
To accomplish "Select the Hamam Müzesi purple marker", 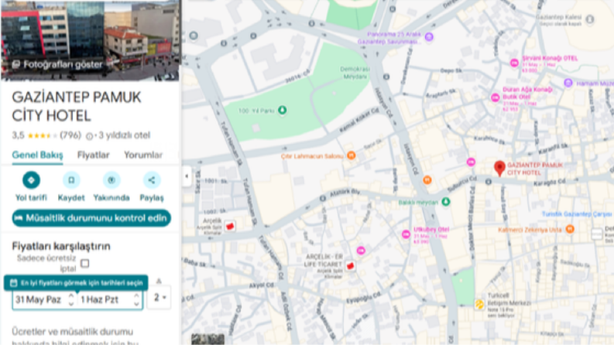I will pyautogui.click(x=568, y=83).
